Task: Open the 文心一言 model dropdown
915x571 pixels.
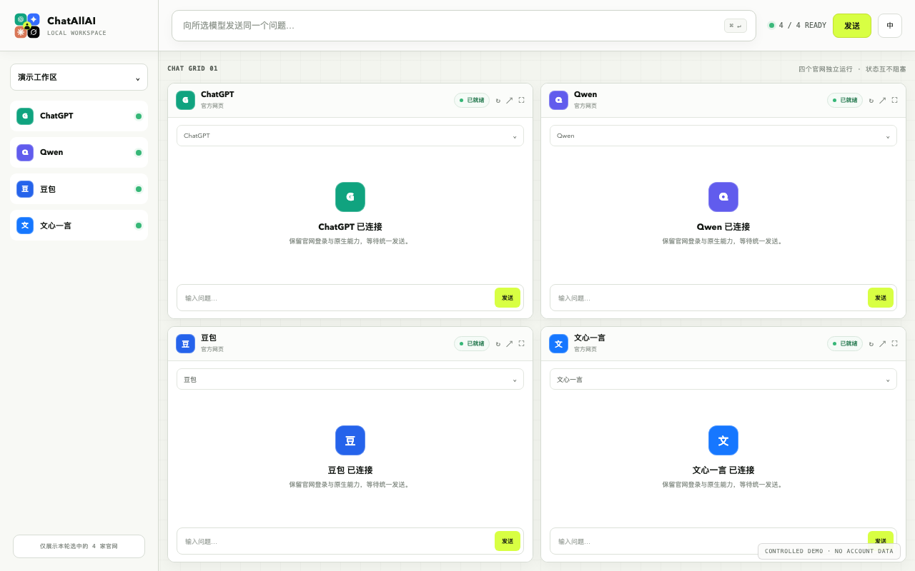Action: point(723,379)
